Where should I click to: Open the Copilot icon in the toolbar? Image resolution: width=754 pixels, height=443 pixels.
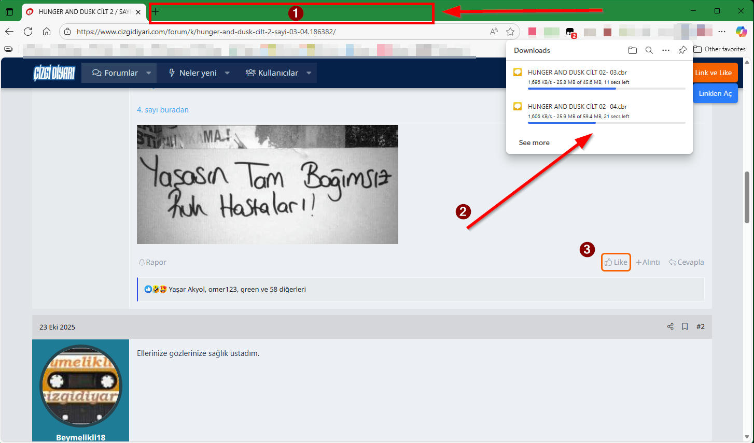pyautogui.click(x=741, y=32)
